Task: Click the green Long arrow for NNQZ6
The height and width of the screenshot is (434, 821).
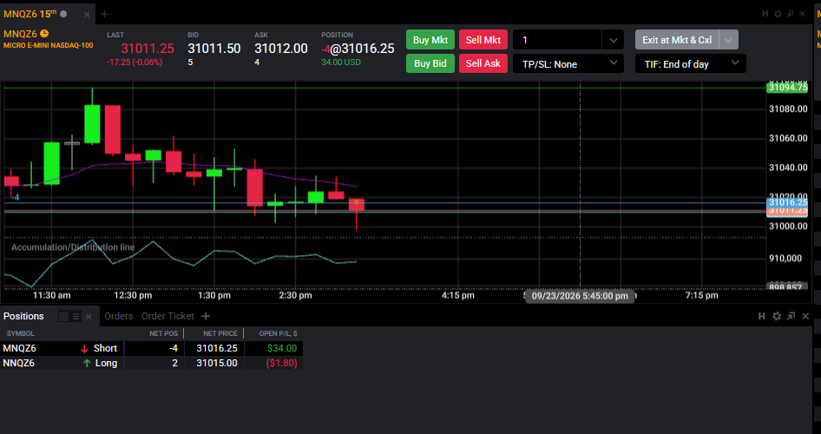Action: tap(87, 363)
